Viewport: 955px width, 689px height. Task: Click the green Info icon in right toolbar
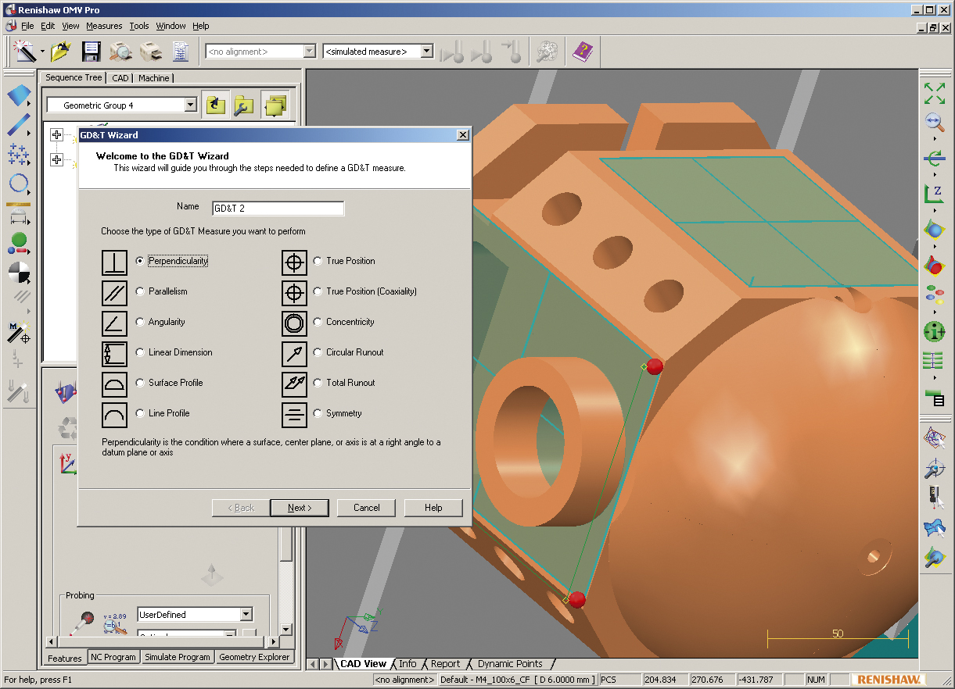(x=934, y=331)
